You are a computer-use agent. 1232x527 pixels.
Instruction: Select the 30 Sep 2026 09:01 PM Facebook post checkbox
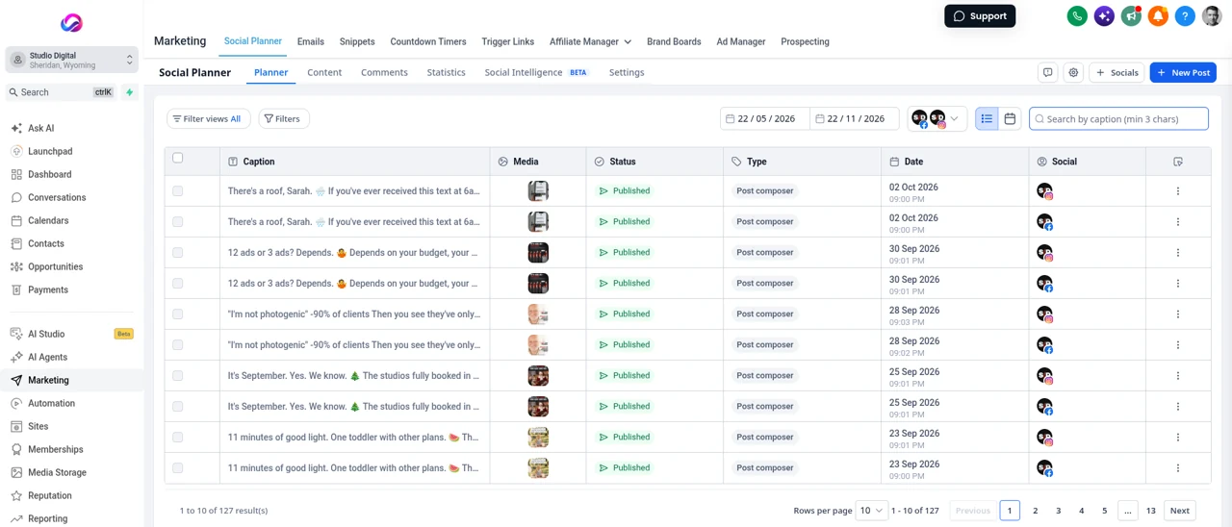[x=178, y=284]
